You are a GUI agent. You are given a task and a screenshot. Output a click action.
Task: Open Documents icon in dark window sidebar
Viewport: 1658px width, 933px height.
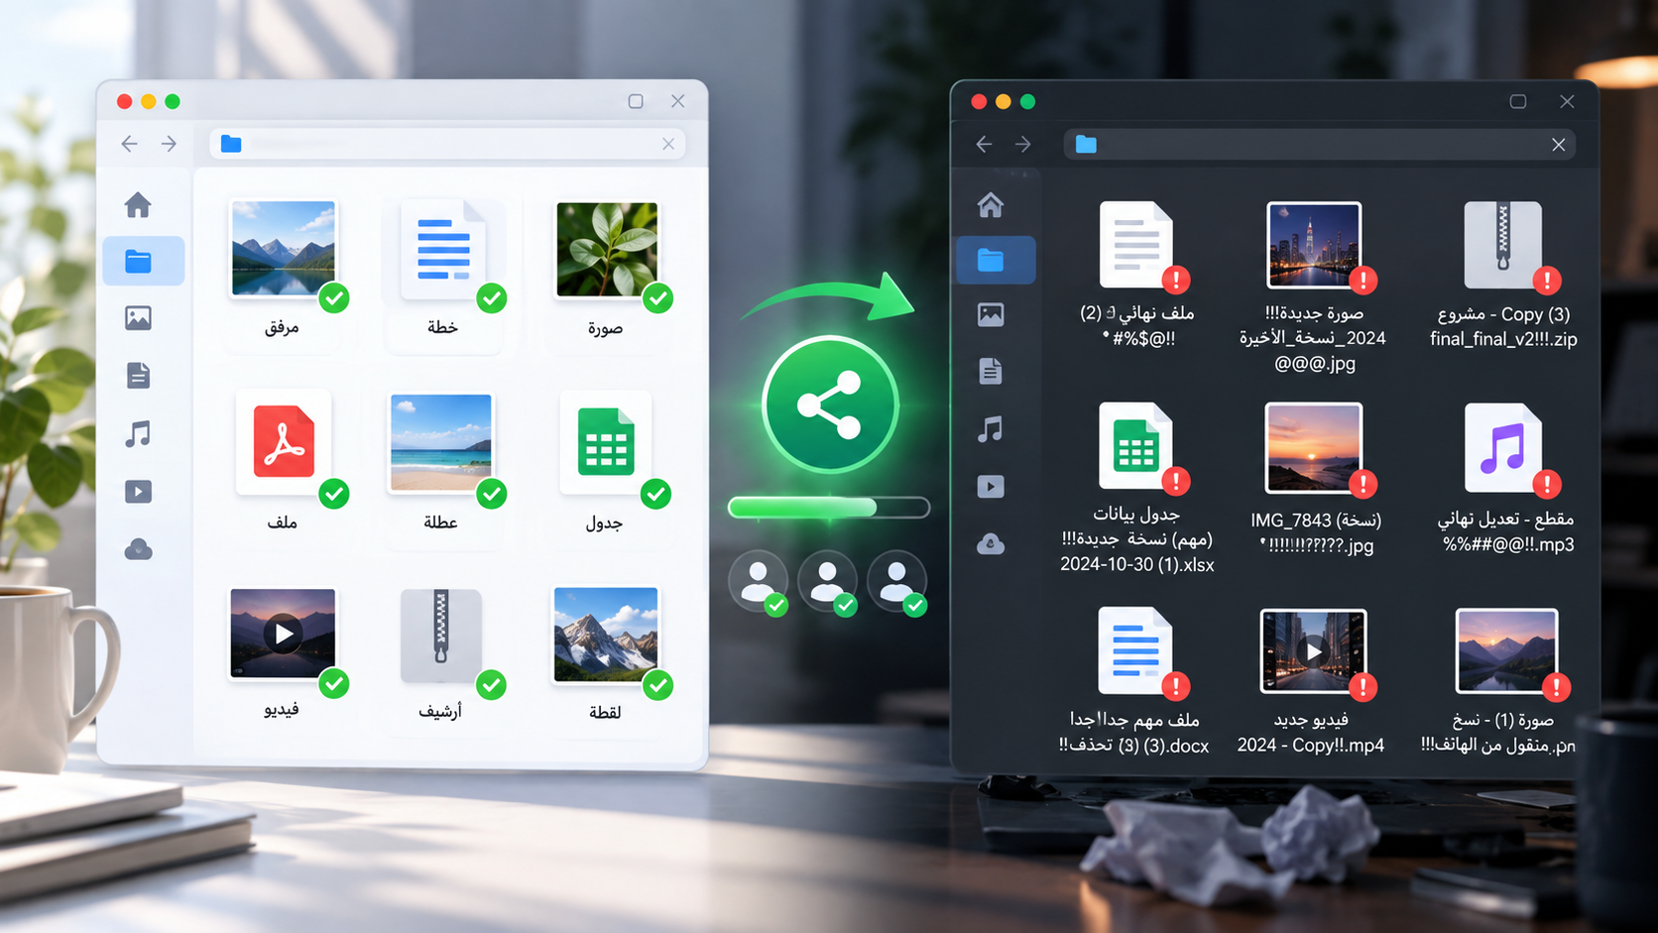tap(990, 371)
